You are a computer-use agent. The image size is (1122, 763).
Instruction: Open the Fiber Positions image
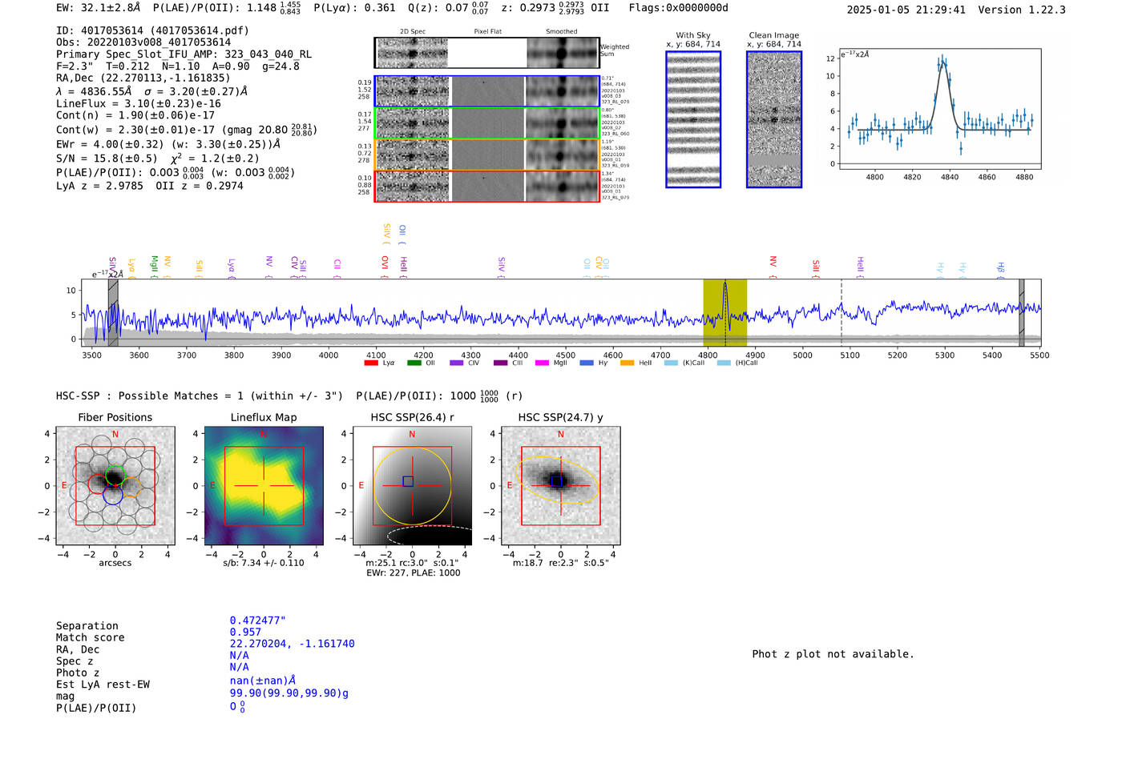(115, 485)
